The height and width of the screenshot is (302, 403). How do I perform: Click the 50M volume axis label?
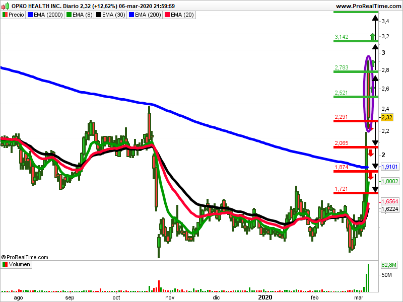click(x=386, y=275)
